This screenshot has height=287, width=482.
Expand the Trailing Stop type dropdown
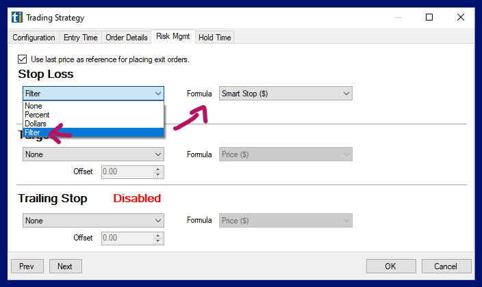(x=93, y=221)
